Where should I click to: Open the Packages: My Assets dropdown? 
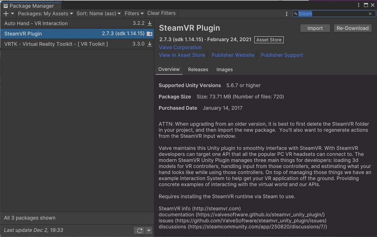click(45, 14)
